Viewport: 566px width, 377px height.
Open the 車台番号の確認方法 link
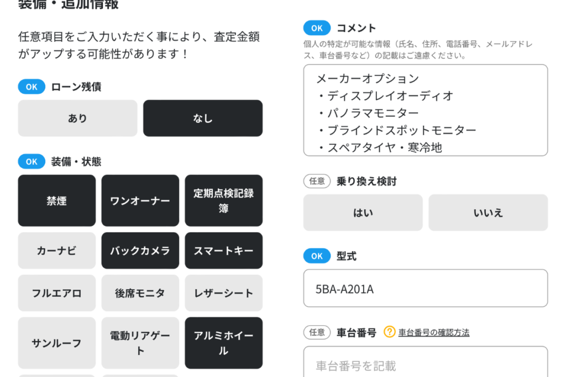tap(434, 332)
